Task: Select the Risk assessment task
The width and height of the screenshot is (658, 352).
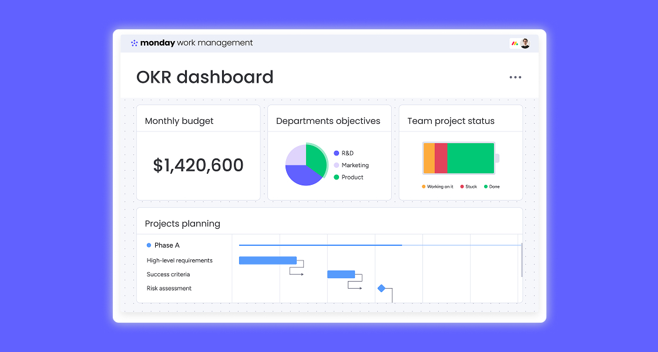Action: pyautogui.click(x=169, y=288)
